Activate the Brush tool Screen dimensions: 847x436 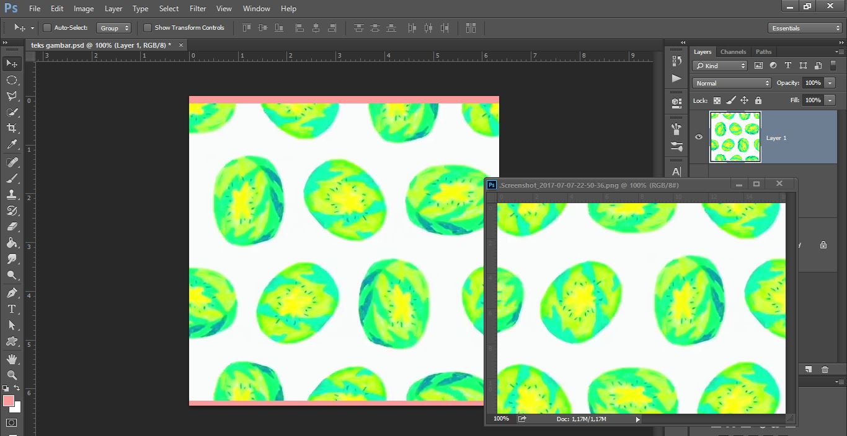11,179
